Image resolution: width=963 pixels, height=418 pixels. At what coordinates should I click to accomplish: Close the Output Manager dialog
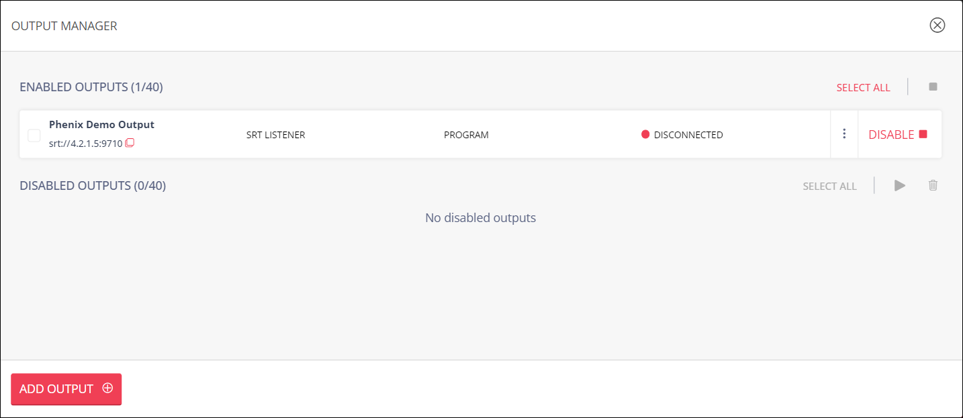click(937, 25)
